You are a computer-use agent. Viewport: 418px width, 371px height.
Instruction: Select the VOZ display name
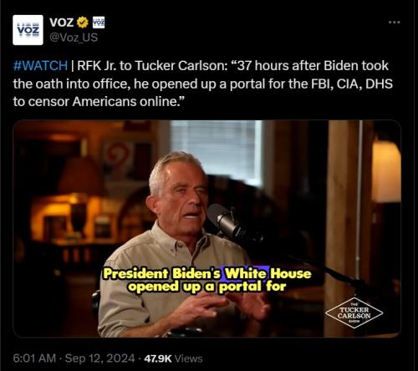62,23
